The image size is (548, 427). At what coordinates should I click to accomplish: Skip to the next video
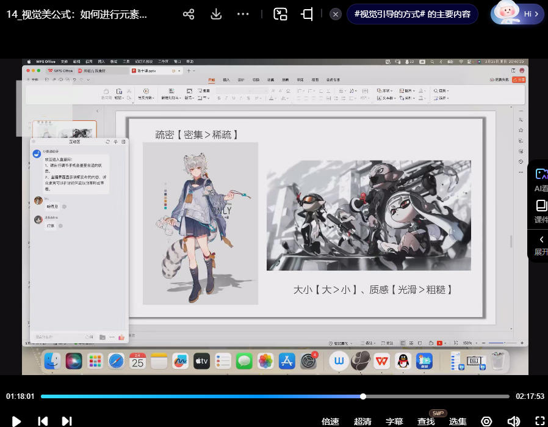pyautogui.click(x=67, y=421)
